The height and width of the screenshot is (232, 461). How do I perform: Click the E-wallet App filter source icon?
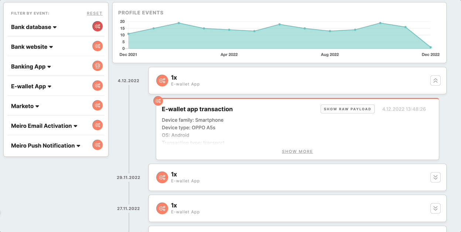98,86
